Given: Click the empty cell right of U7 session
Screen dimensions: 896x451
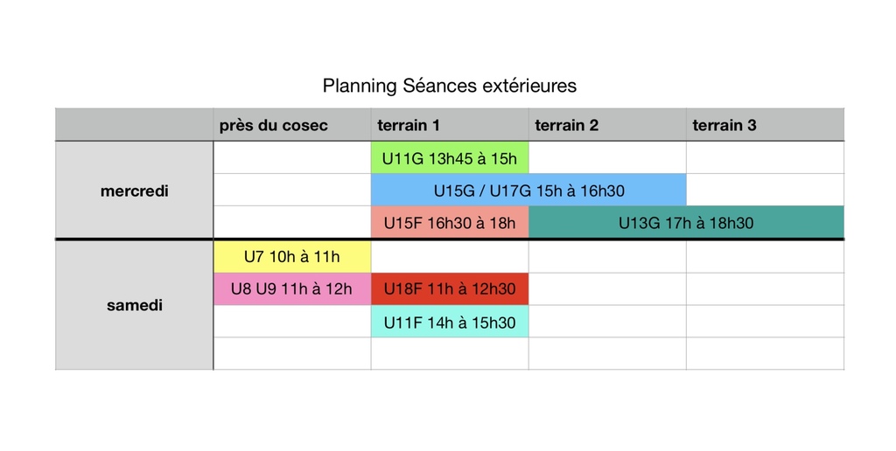Looking at the screenshot, I should click(x=449, y=257).
